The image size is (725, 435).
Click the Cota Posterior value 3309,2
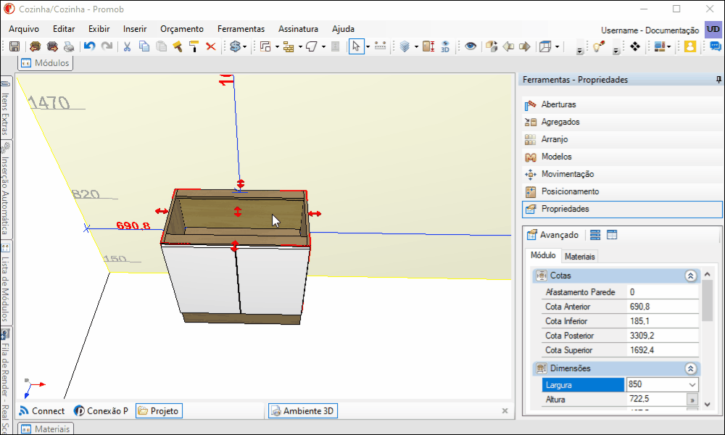coord(663,336)
